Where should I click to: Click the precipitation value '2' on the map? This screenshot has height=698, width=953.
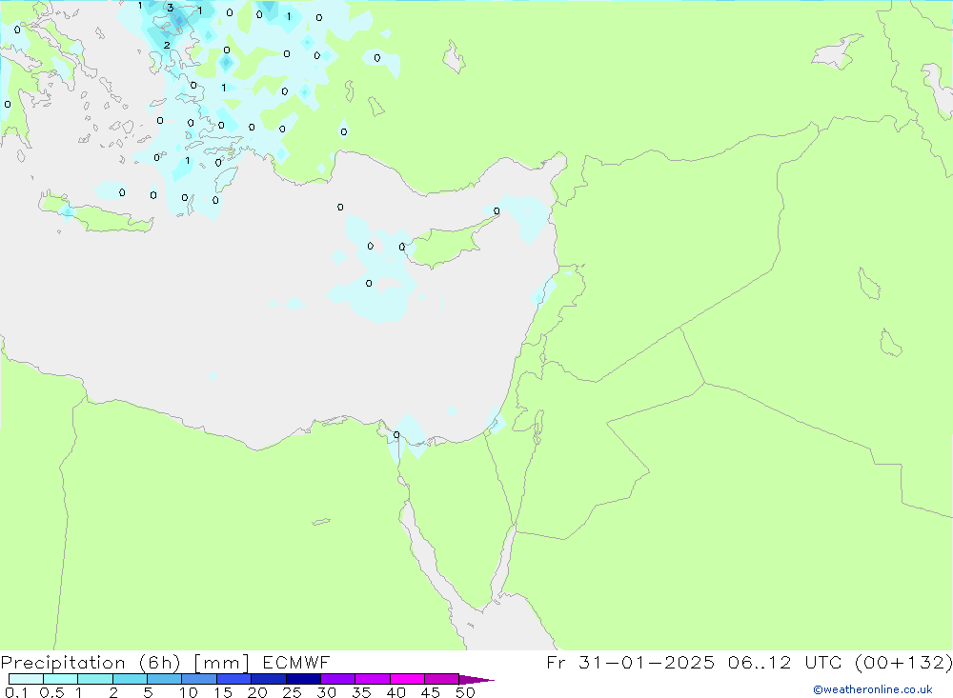coord(167,45)
